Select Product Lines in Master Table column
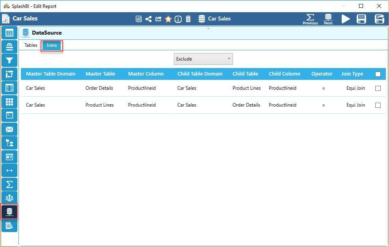Screen dimensions: 389x247 99,105
